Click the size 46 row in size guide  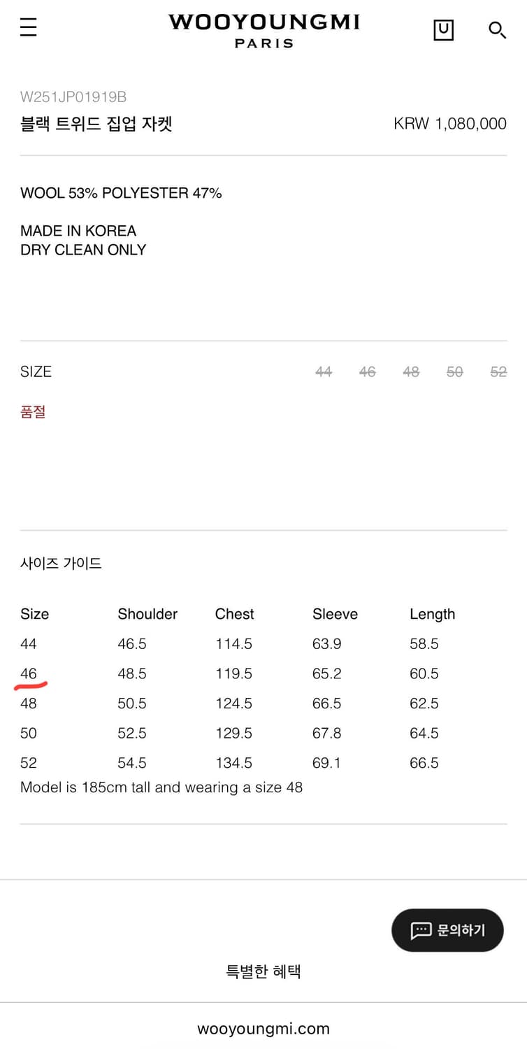pyautogui.click(x=29, y=673)
